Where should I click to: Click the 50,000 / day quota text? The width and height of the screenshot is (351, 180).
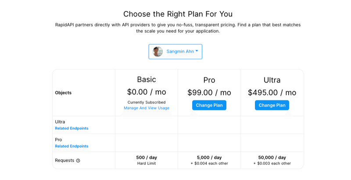[x=272, y=157]
